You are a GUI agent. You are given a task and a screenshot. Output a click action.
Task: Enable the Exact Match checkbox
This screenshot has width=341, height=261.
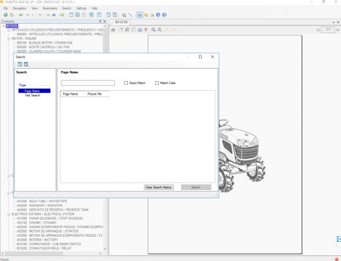[126, 83]
